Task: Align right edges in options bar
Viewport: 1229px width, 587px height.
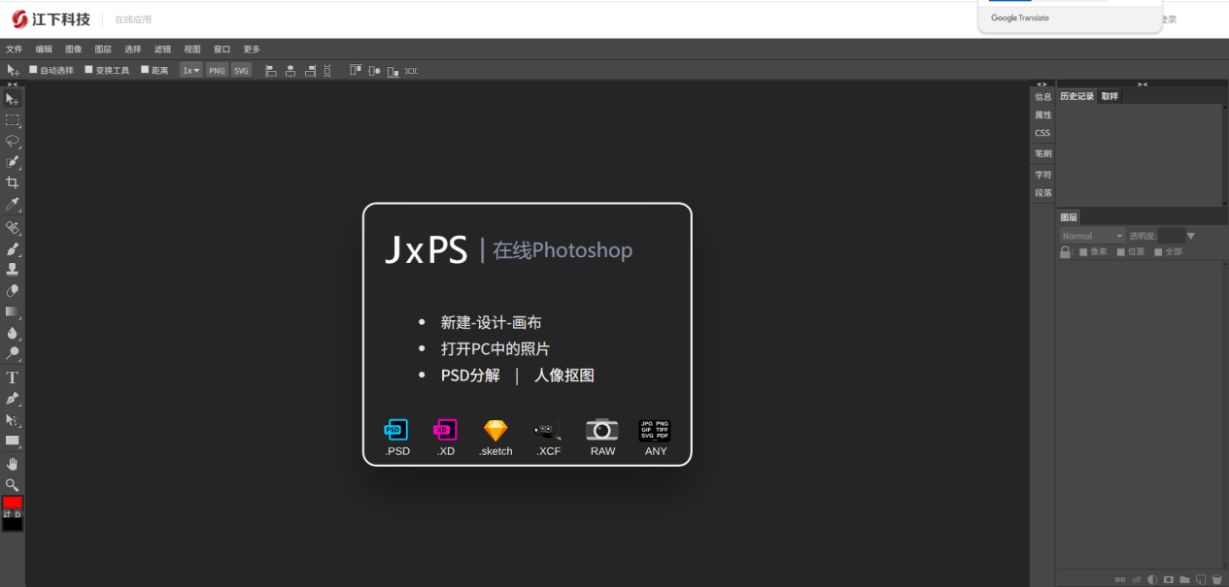Action: click(310, 71)
